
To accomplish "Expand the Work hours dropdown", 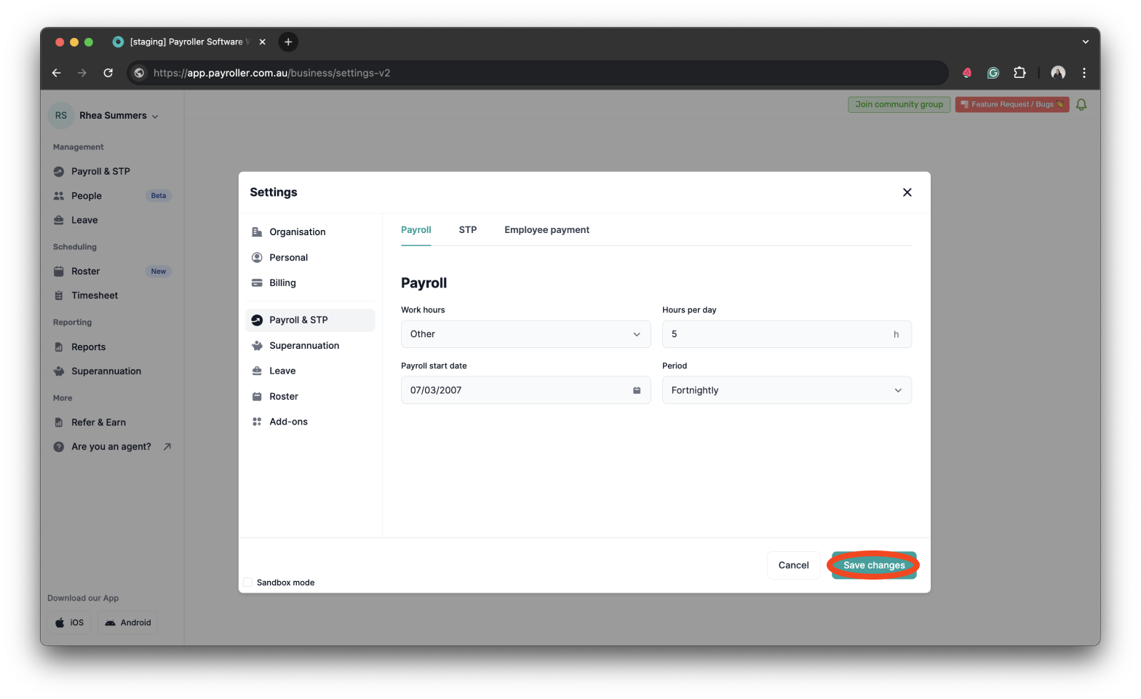I will click(x=525, y=334).
